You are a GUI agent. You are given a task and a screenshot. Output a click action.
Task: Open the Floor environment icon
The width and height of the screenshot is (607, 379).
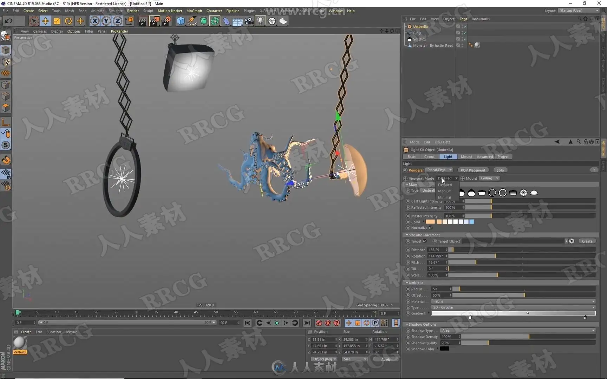click(238, 21)
